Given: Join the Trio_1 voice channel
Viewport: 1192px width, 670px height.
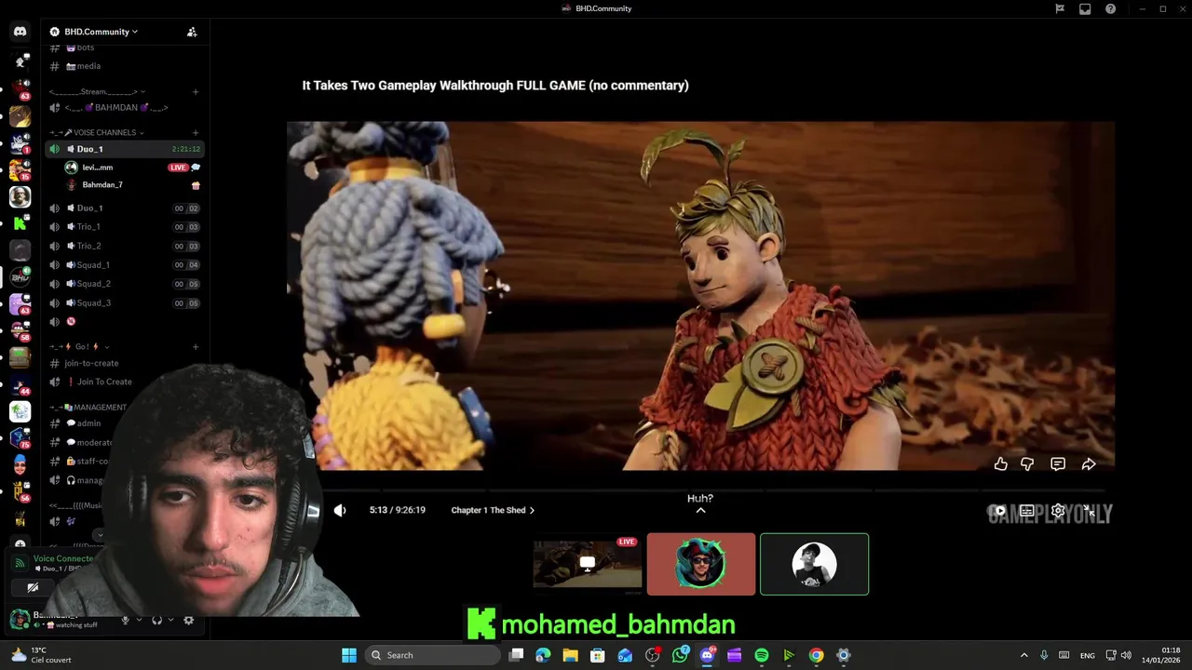Looking at the screenshot, I should [x=124, y=227].
